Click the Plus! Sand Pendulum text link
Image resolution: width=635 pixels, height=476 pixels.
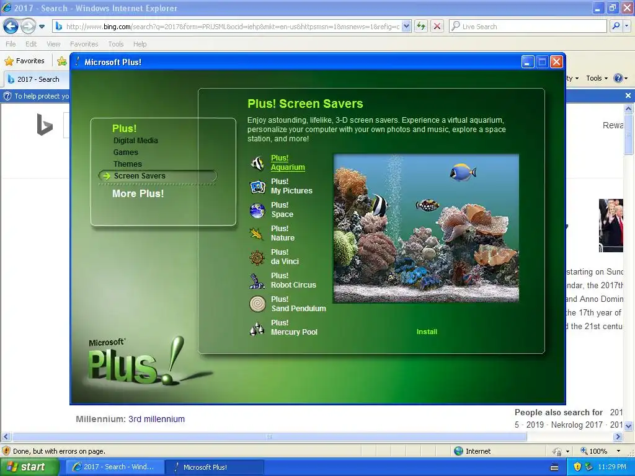coord(298,304)
